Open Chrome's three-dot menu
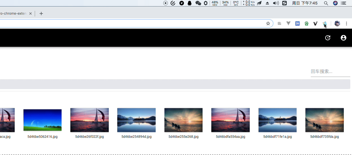The height and width of the screenshot is (155, 352). (347, 23)
